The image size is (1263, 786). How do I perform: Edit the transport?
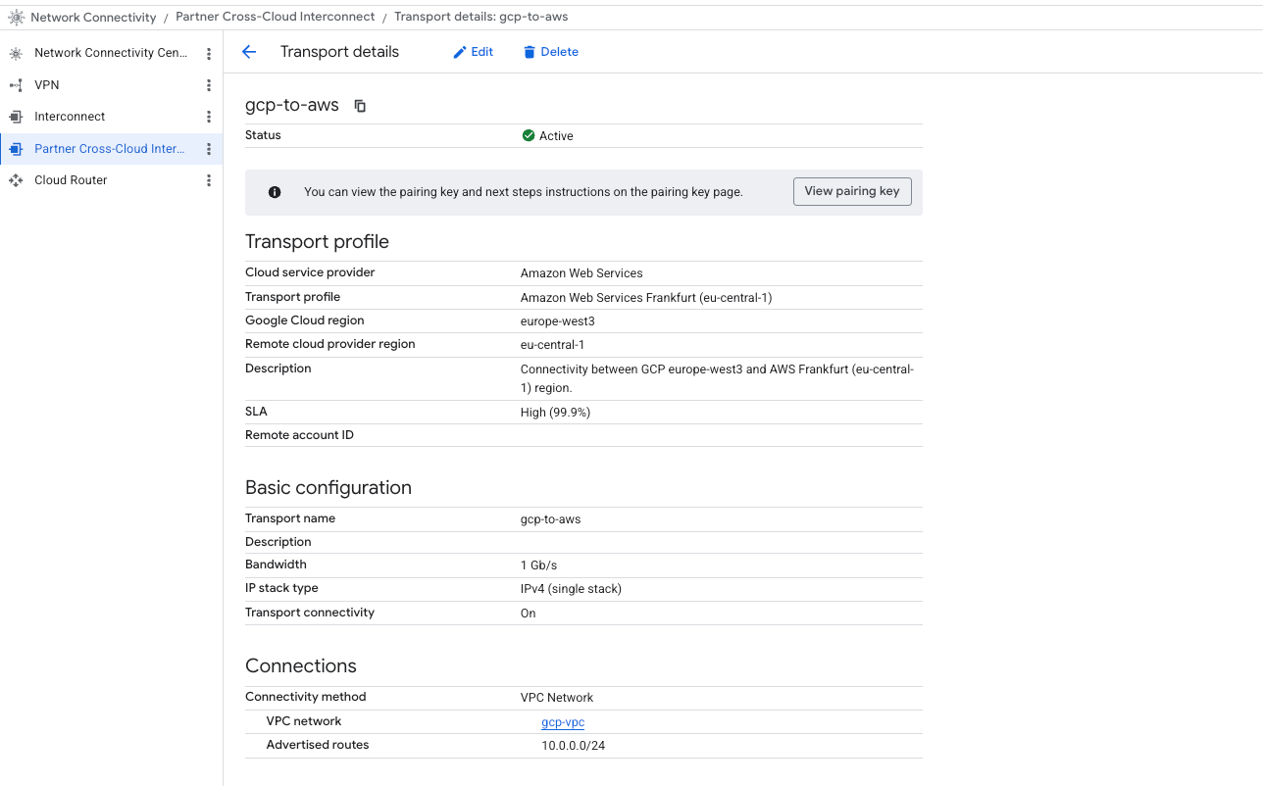tap(473, 52)
